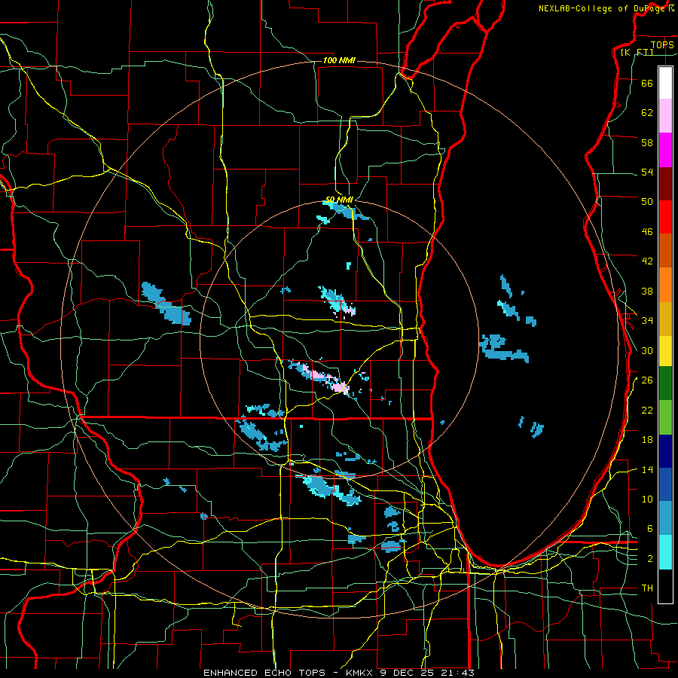The image size is (678, 678).
Task: Click the magenta legend color block
Action: point(665,150)
